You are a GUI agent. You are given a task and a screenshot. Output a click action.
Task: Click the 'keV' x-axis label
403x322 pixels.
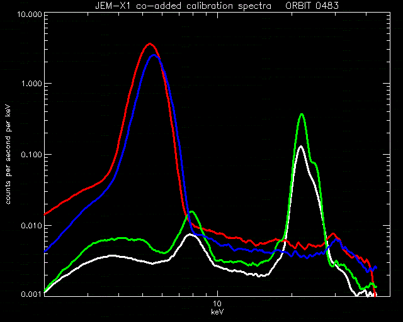coord(217,312)
